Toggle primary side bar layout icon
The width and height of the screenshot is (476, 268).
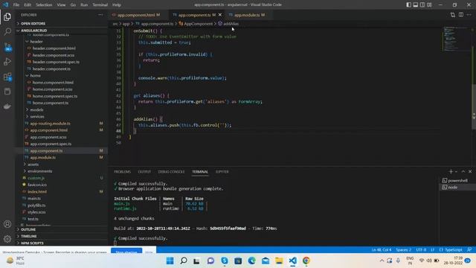pos(408,4)
